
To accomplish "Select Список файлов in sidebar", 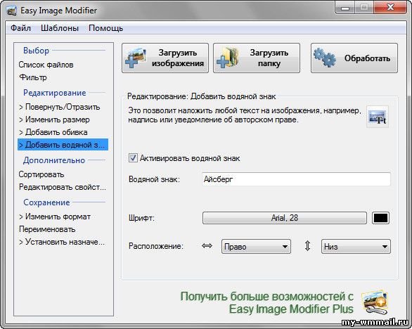I will [x=46, y=65].
